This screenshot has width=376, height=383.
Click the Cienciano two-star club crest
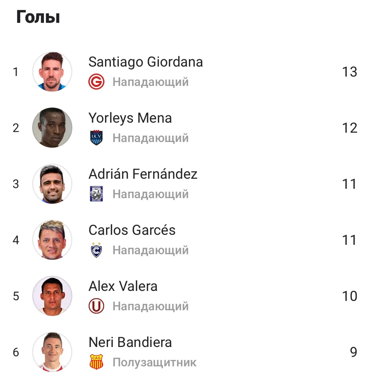(x=96, y=250)
